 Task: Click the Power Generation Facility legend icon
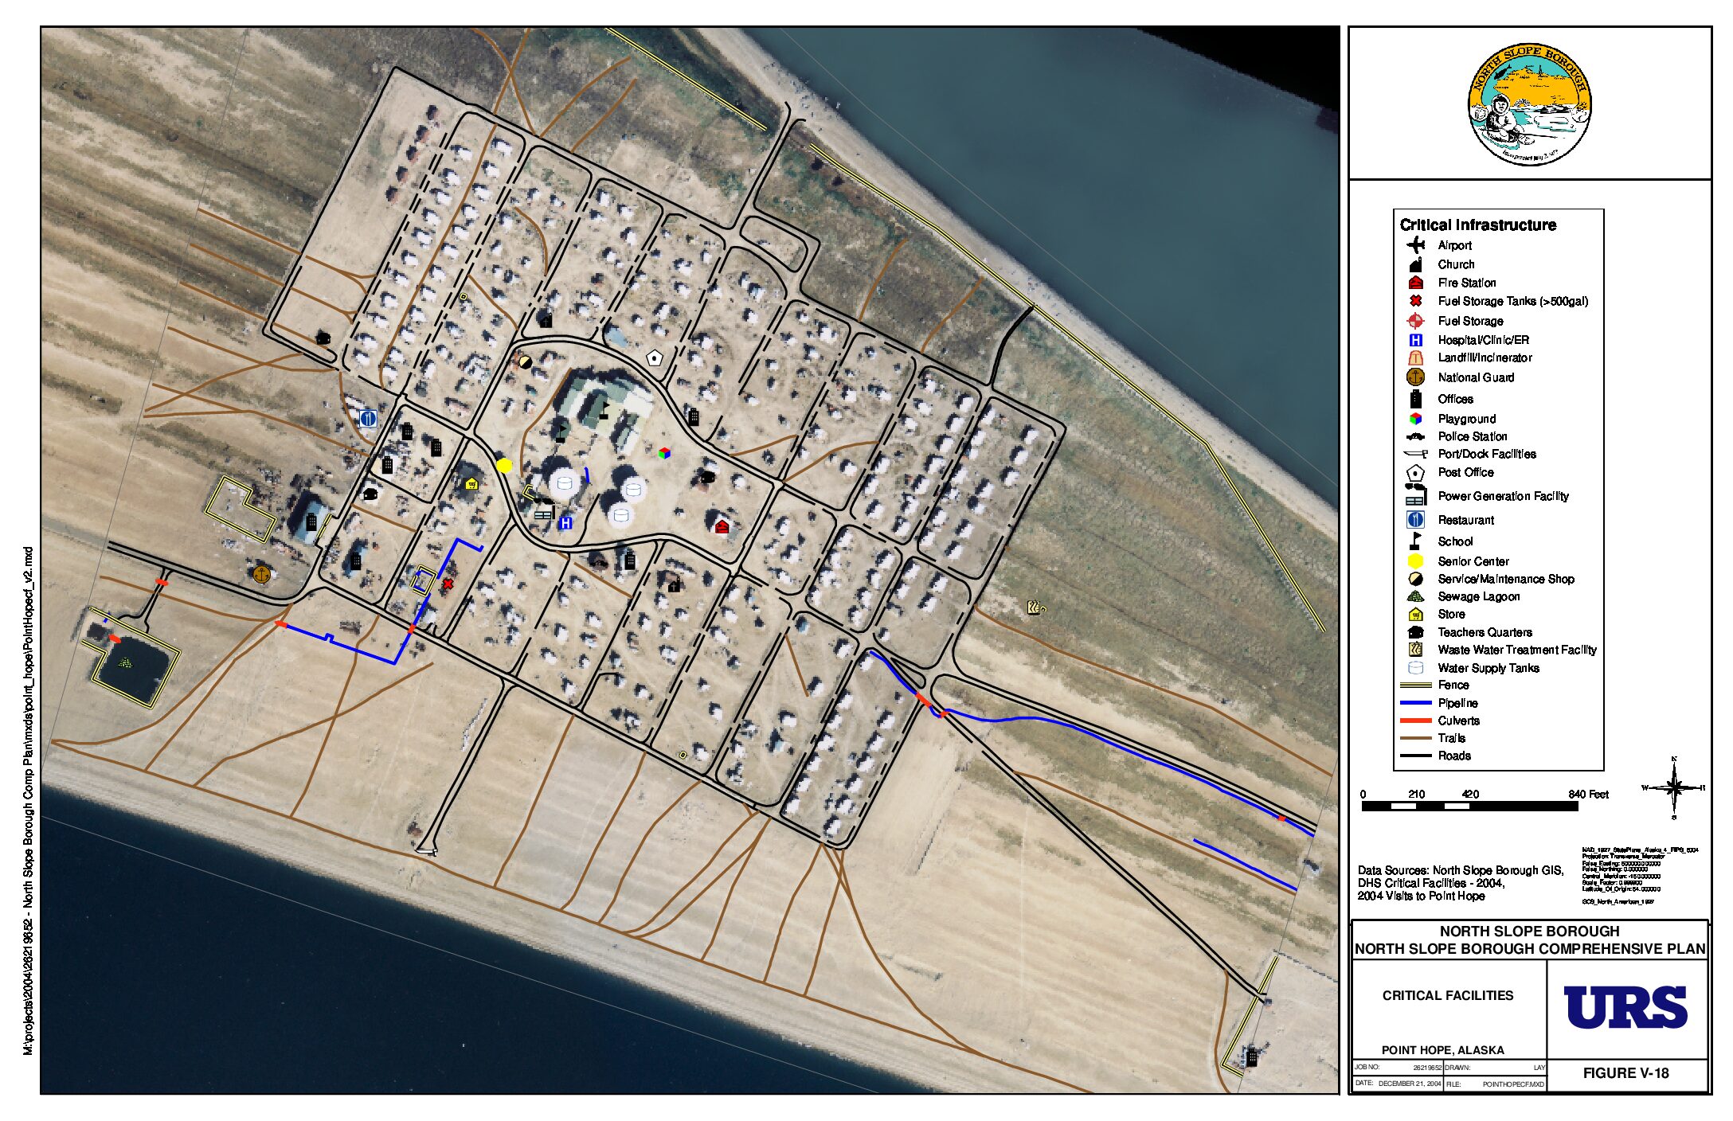click(1415, 495)
